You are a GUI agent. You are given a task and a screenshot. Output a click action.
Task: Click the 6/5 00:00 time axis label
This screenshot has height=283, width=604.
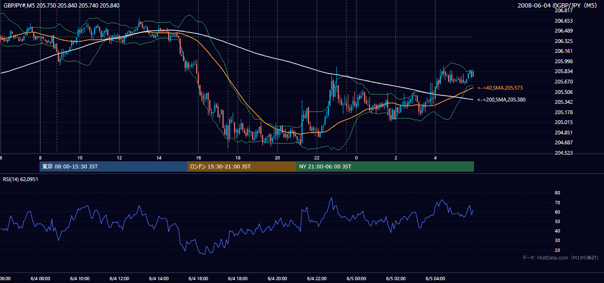[x=356, y=278]
